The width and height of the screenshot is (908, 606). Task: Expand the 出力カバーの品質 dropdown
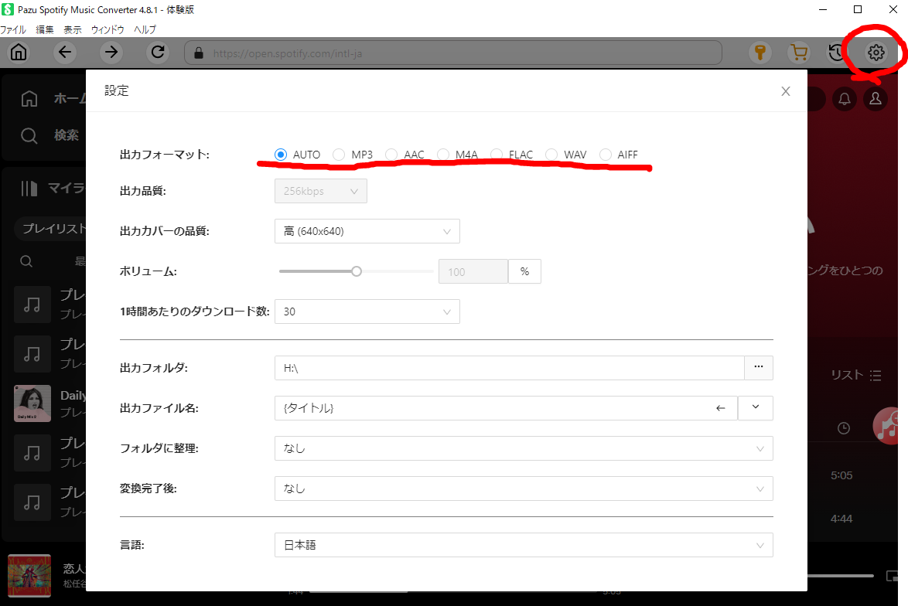tap(367, 231)
